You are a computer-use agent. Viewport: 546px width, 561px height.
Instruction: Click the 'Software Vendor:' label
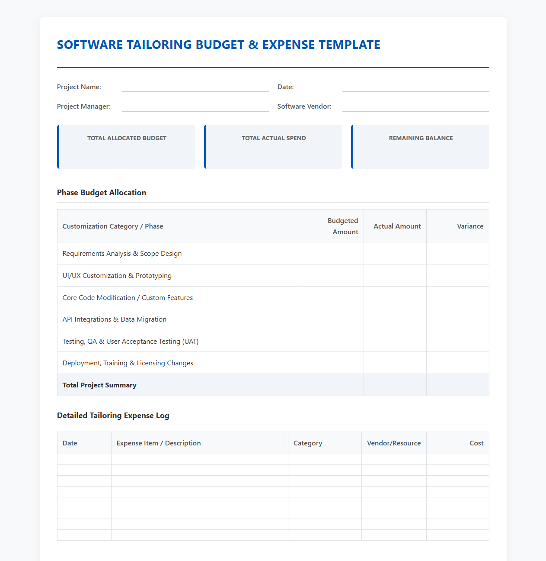click(x=305, y=106)
